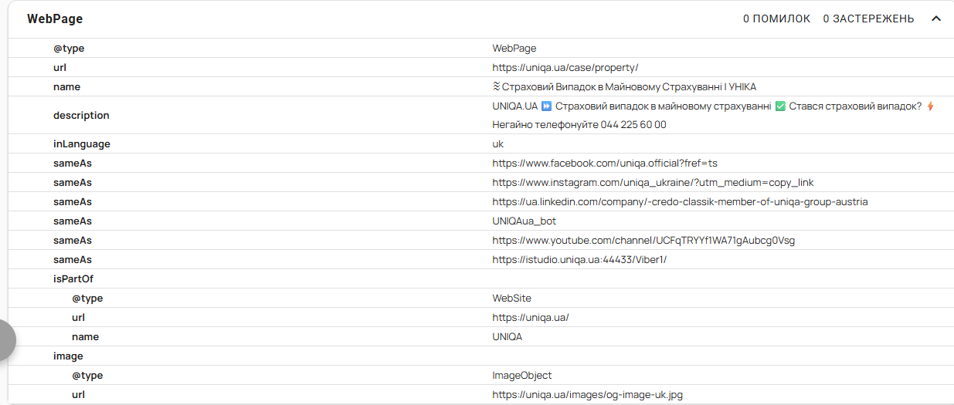This screenshot has height=405, width=954.
Task: Open the https://uniqa.ua/ website URL
Action: click(530, 317)
